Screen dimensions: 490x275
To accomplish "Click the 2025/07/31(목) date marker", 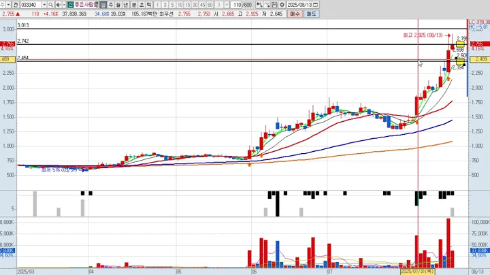I will tap(418, 272).
